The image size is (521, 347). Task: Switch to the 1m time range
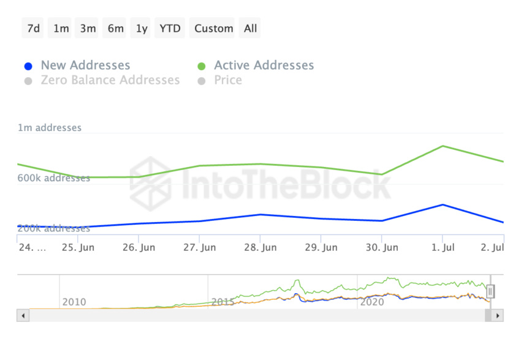pos(61,28)
